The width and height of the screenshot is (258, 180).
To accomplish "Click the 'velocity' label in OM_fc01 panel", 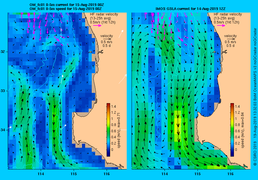I will pyautogui.click(x=107, y=36).
